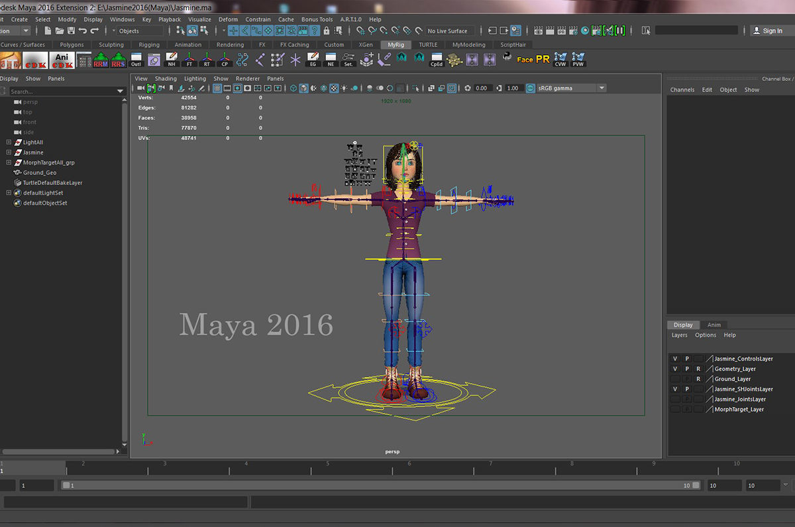Click the Set. key shelf icon
Viewport: 795px width, 527px height.
coord(348,60)
